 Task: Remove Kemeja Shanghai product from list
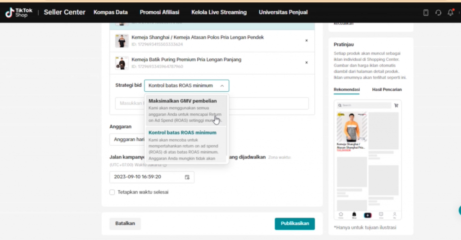pyautogui.click(x=307, y=40)
